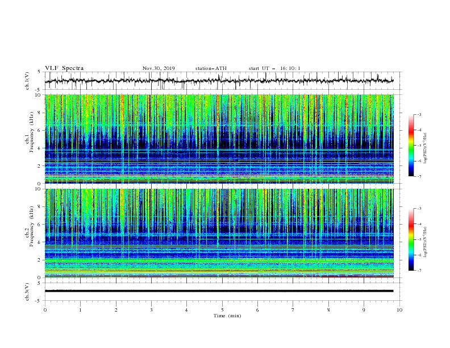Click the lower log(PSD) colorbar label
The image size is (450, 348).
(x=426, y=242)
